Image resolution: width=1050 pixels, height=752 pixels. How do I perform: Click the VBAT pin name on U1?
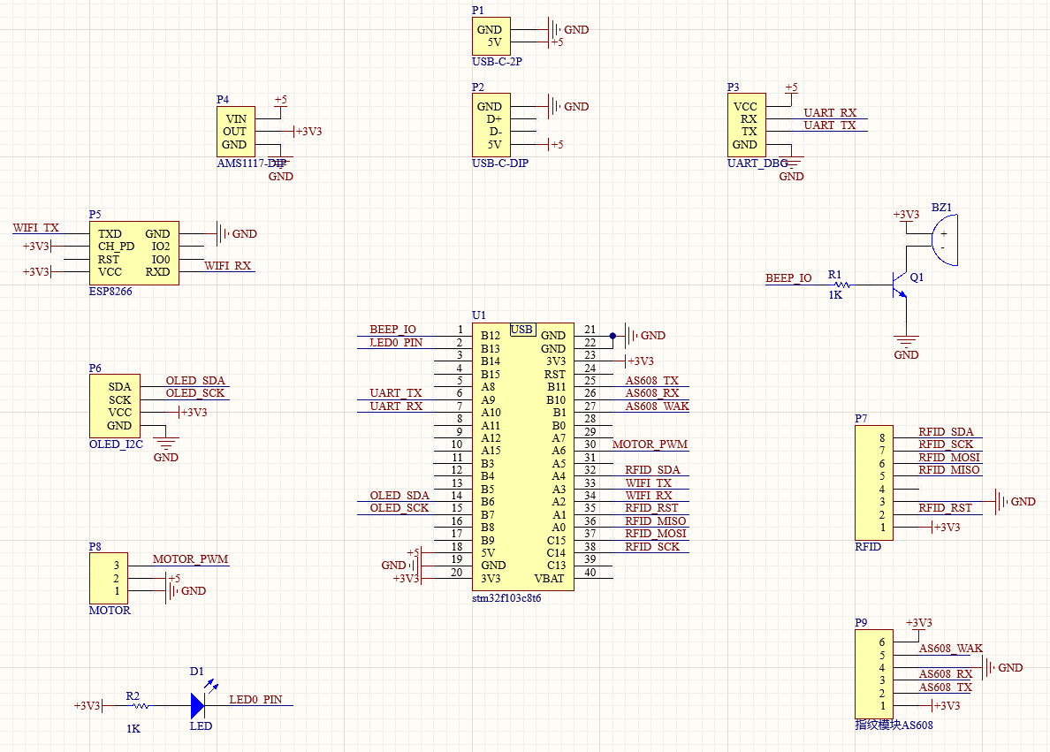pos(549,579)
